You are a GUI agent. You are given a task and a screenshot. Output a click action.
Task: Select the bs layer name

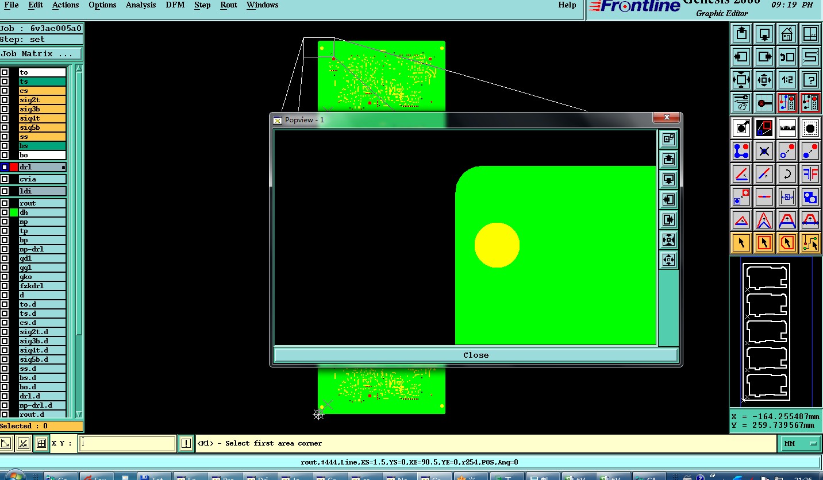click(x=43, y=146)
